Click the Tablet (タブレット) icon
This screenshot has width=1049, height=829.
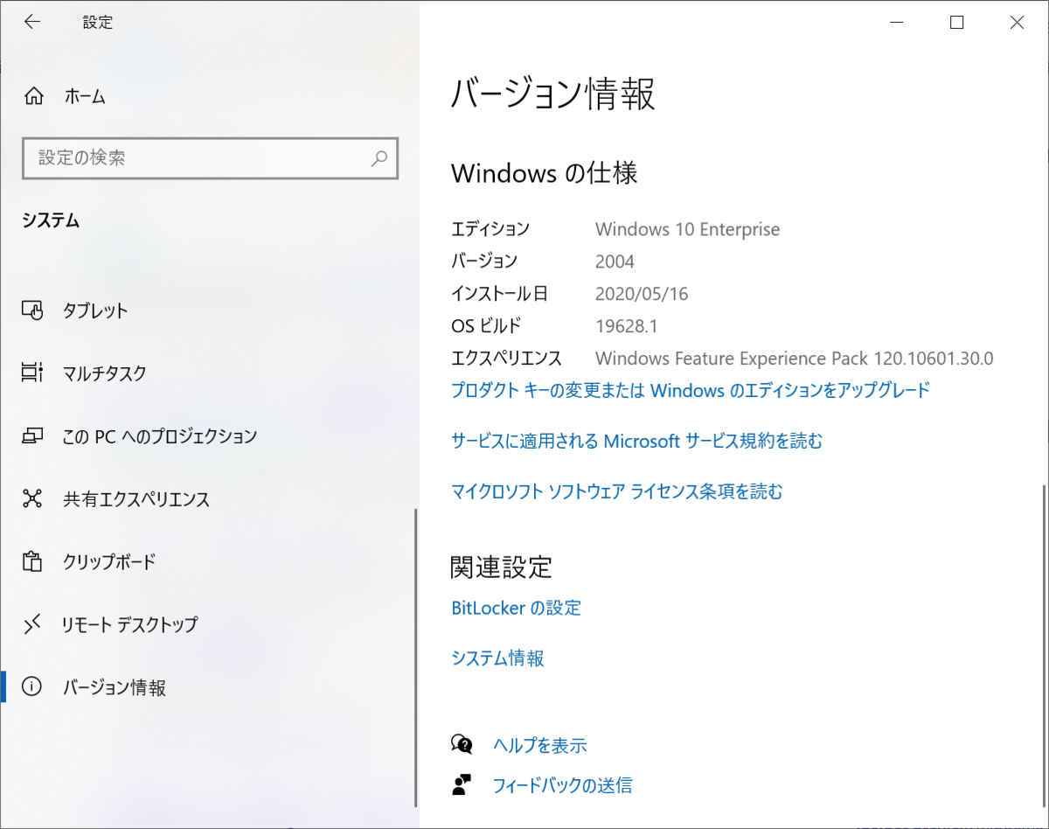[x=32, y=310]
